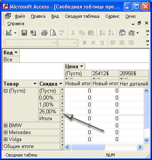Click the horizontal scrollbar right arrow

(140, 147)
